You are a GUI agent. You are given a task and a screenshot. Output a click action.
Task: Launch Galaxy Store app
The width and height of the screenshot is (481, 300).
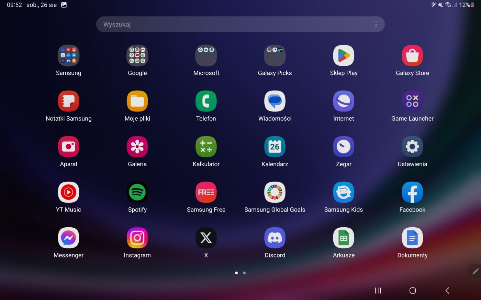click(x=412, y=56)
